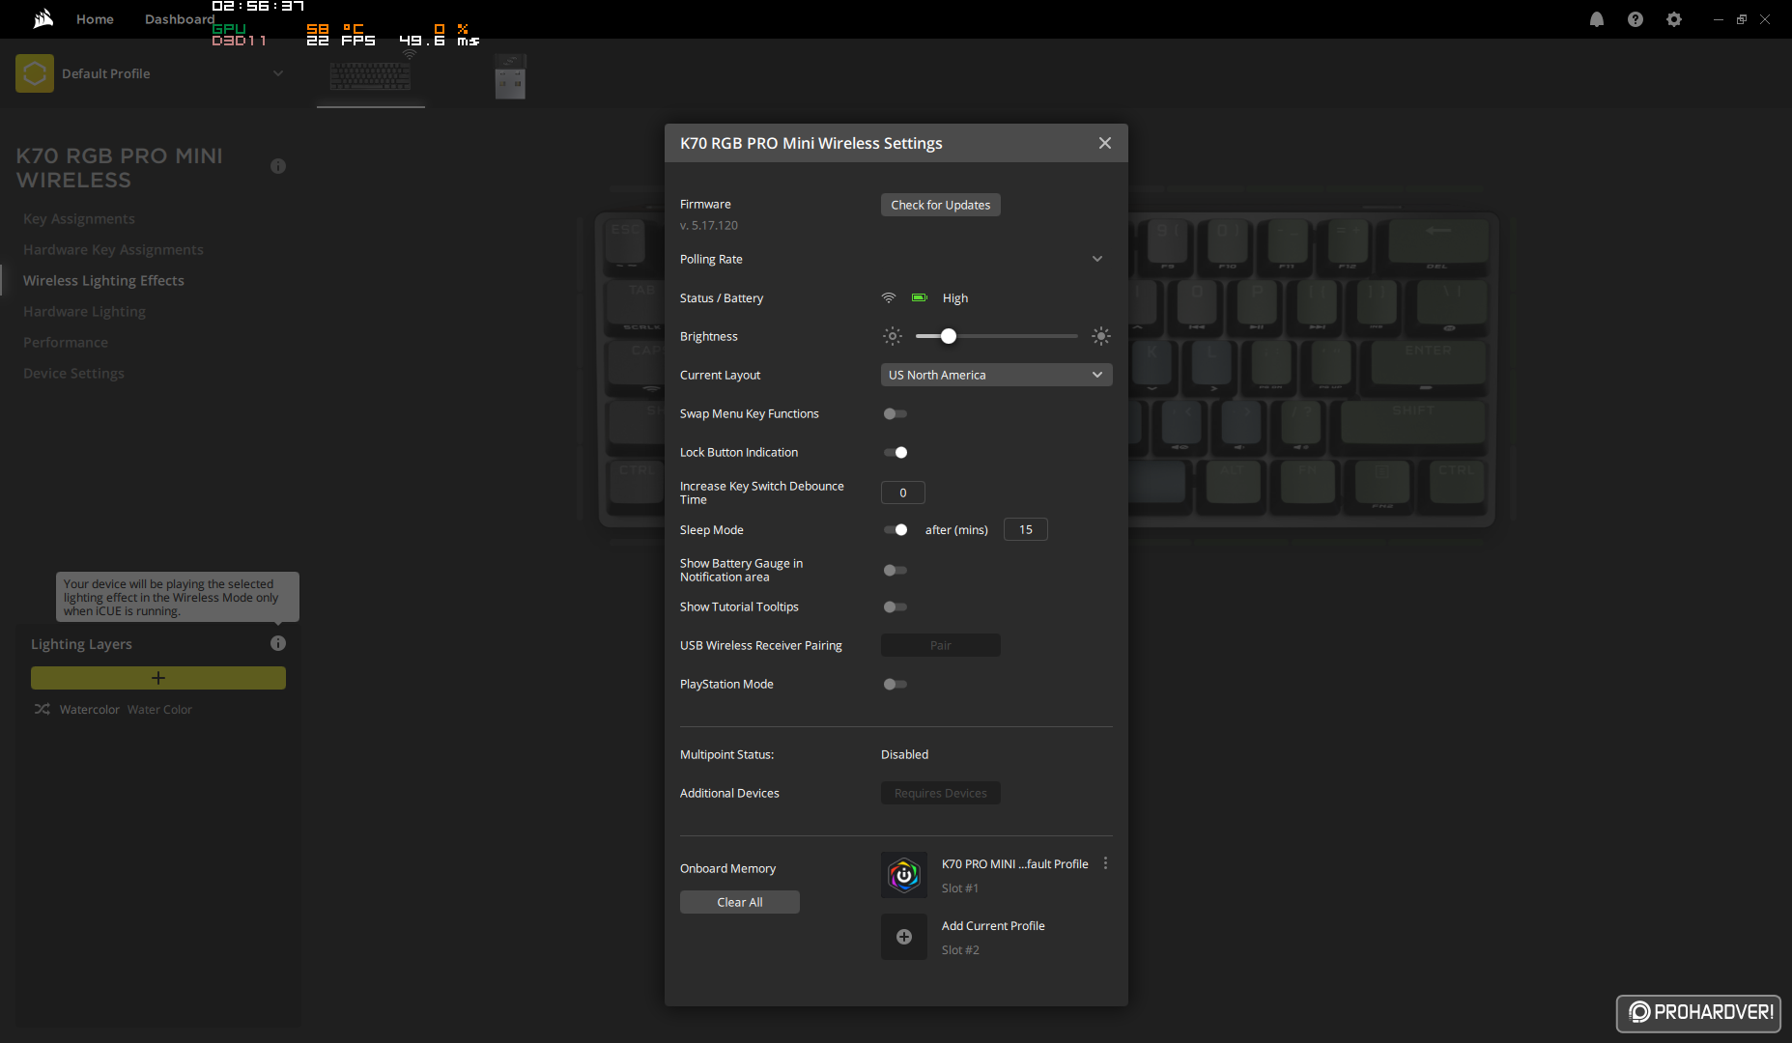
Task: Click the wireless signal status icon
Action: coord(889,297)
